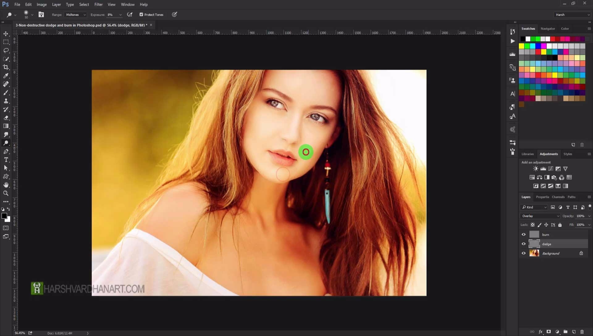Click the Curves adjustment icon
This screenshot has width=593, height=336.
550,169
